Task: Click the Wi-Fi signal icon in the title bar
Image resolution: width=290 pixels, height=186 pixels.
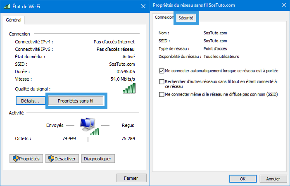Action: tap(7, 6)
